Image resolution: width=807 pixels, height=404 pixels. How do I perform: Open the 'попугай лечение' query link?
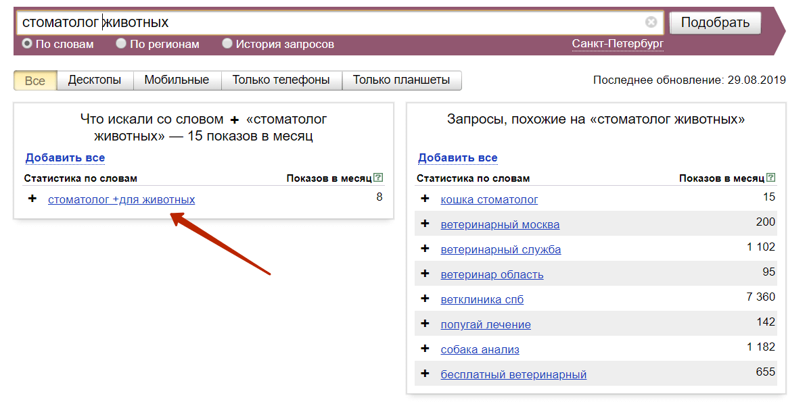[x=485, y=324]
